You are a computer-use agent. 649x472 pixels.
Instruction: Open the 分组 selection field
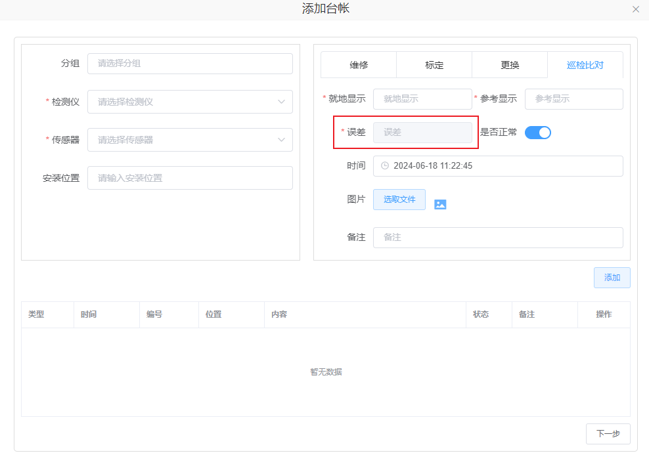(190, 64)
